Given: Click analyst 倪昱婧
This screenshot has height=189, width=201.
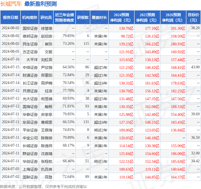Looking at the screenshot, I should 46,99.
